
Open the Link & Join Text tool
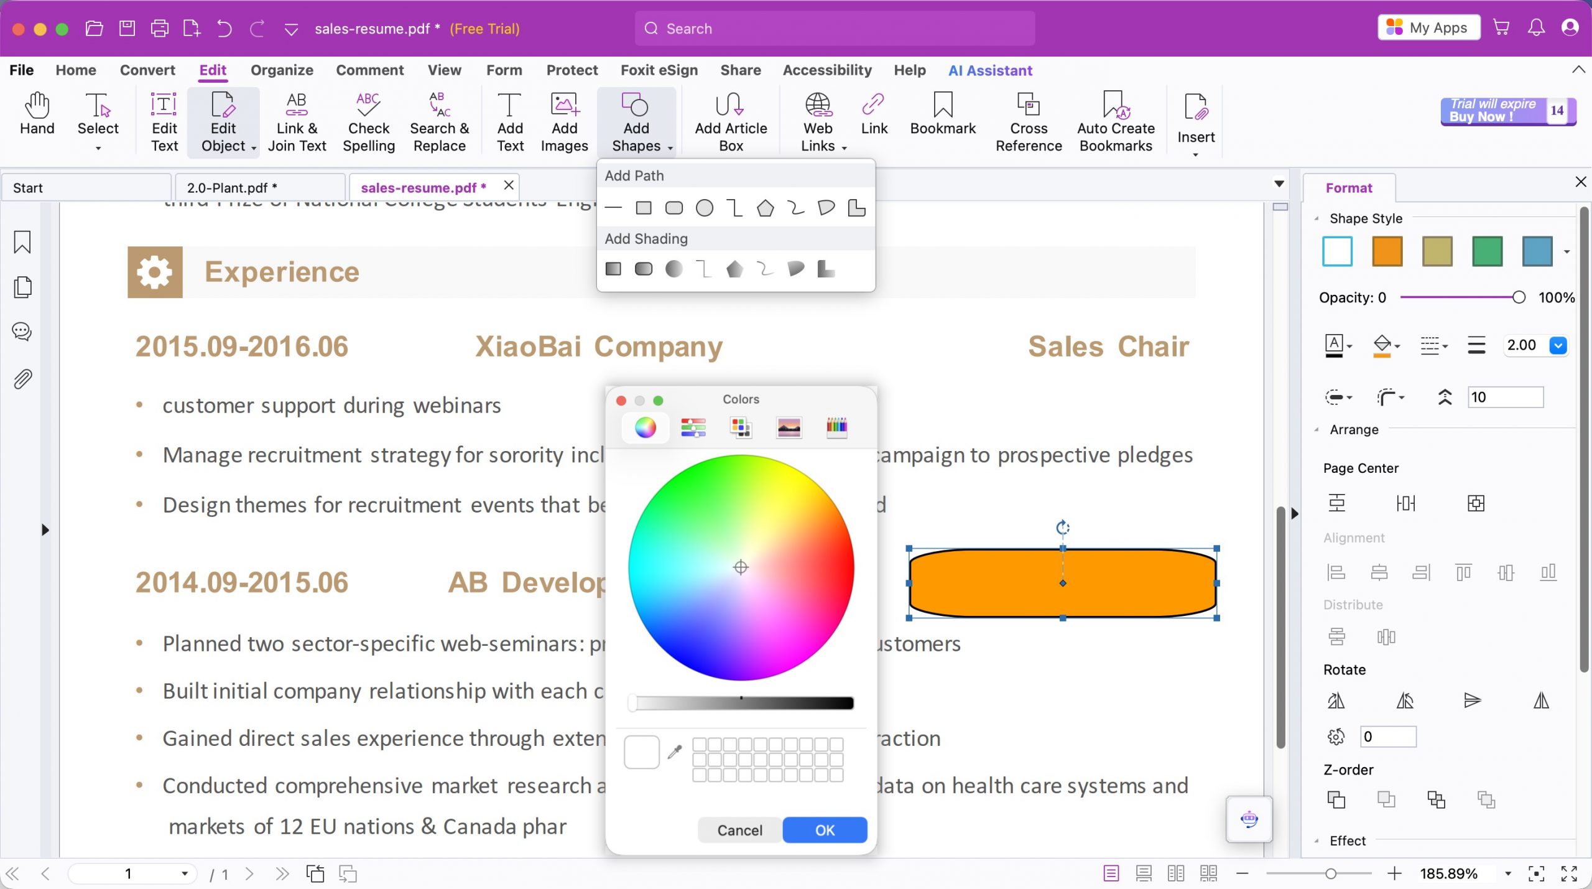click(x=297, y=122)
